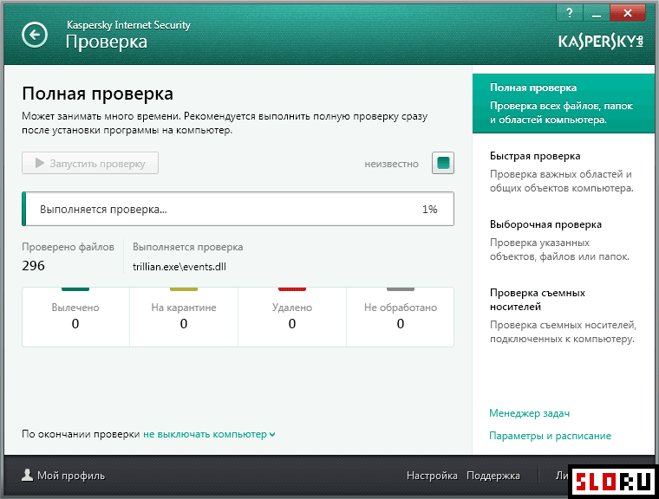
Task: Open Поддержка in the bottom bar
Action: [x=493, y=476]
